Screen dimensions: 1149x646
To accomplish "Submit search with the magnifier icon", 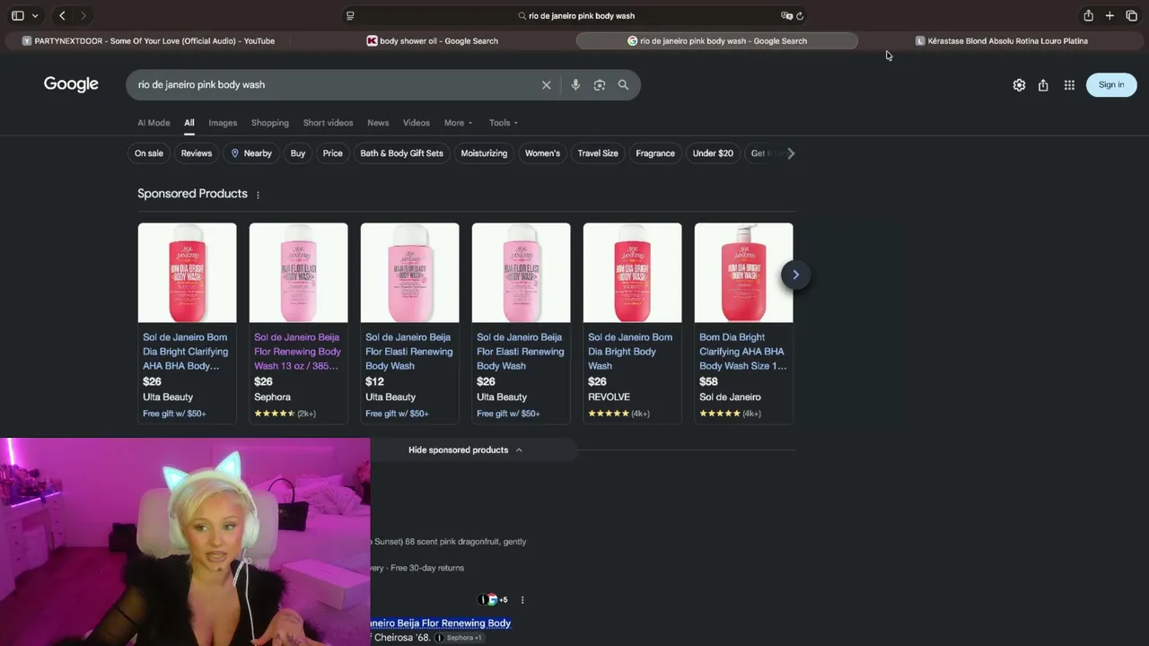I will point(623,84).
